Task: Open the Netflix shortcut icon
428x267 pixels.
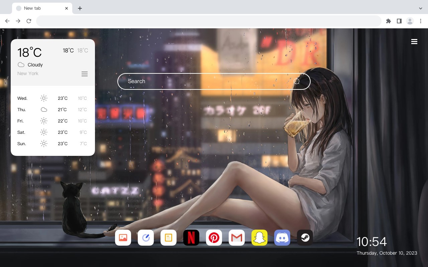Action: [191, 238]
